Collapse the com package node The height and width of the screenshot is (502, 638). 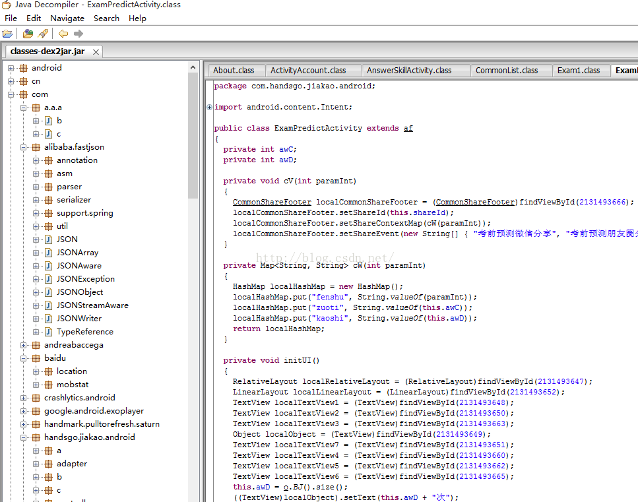[x=11, y=94]
